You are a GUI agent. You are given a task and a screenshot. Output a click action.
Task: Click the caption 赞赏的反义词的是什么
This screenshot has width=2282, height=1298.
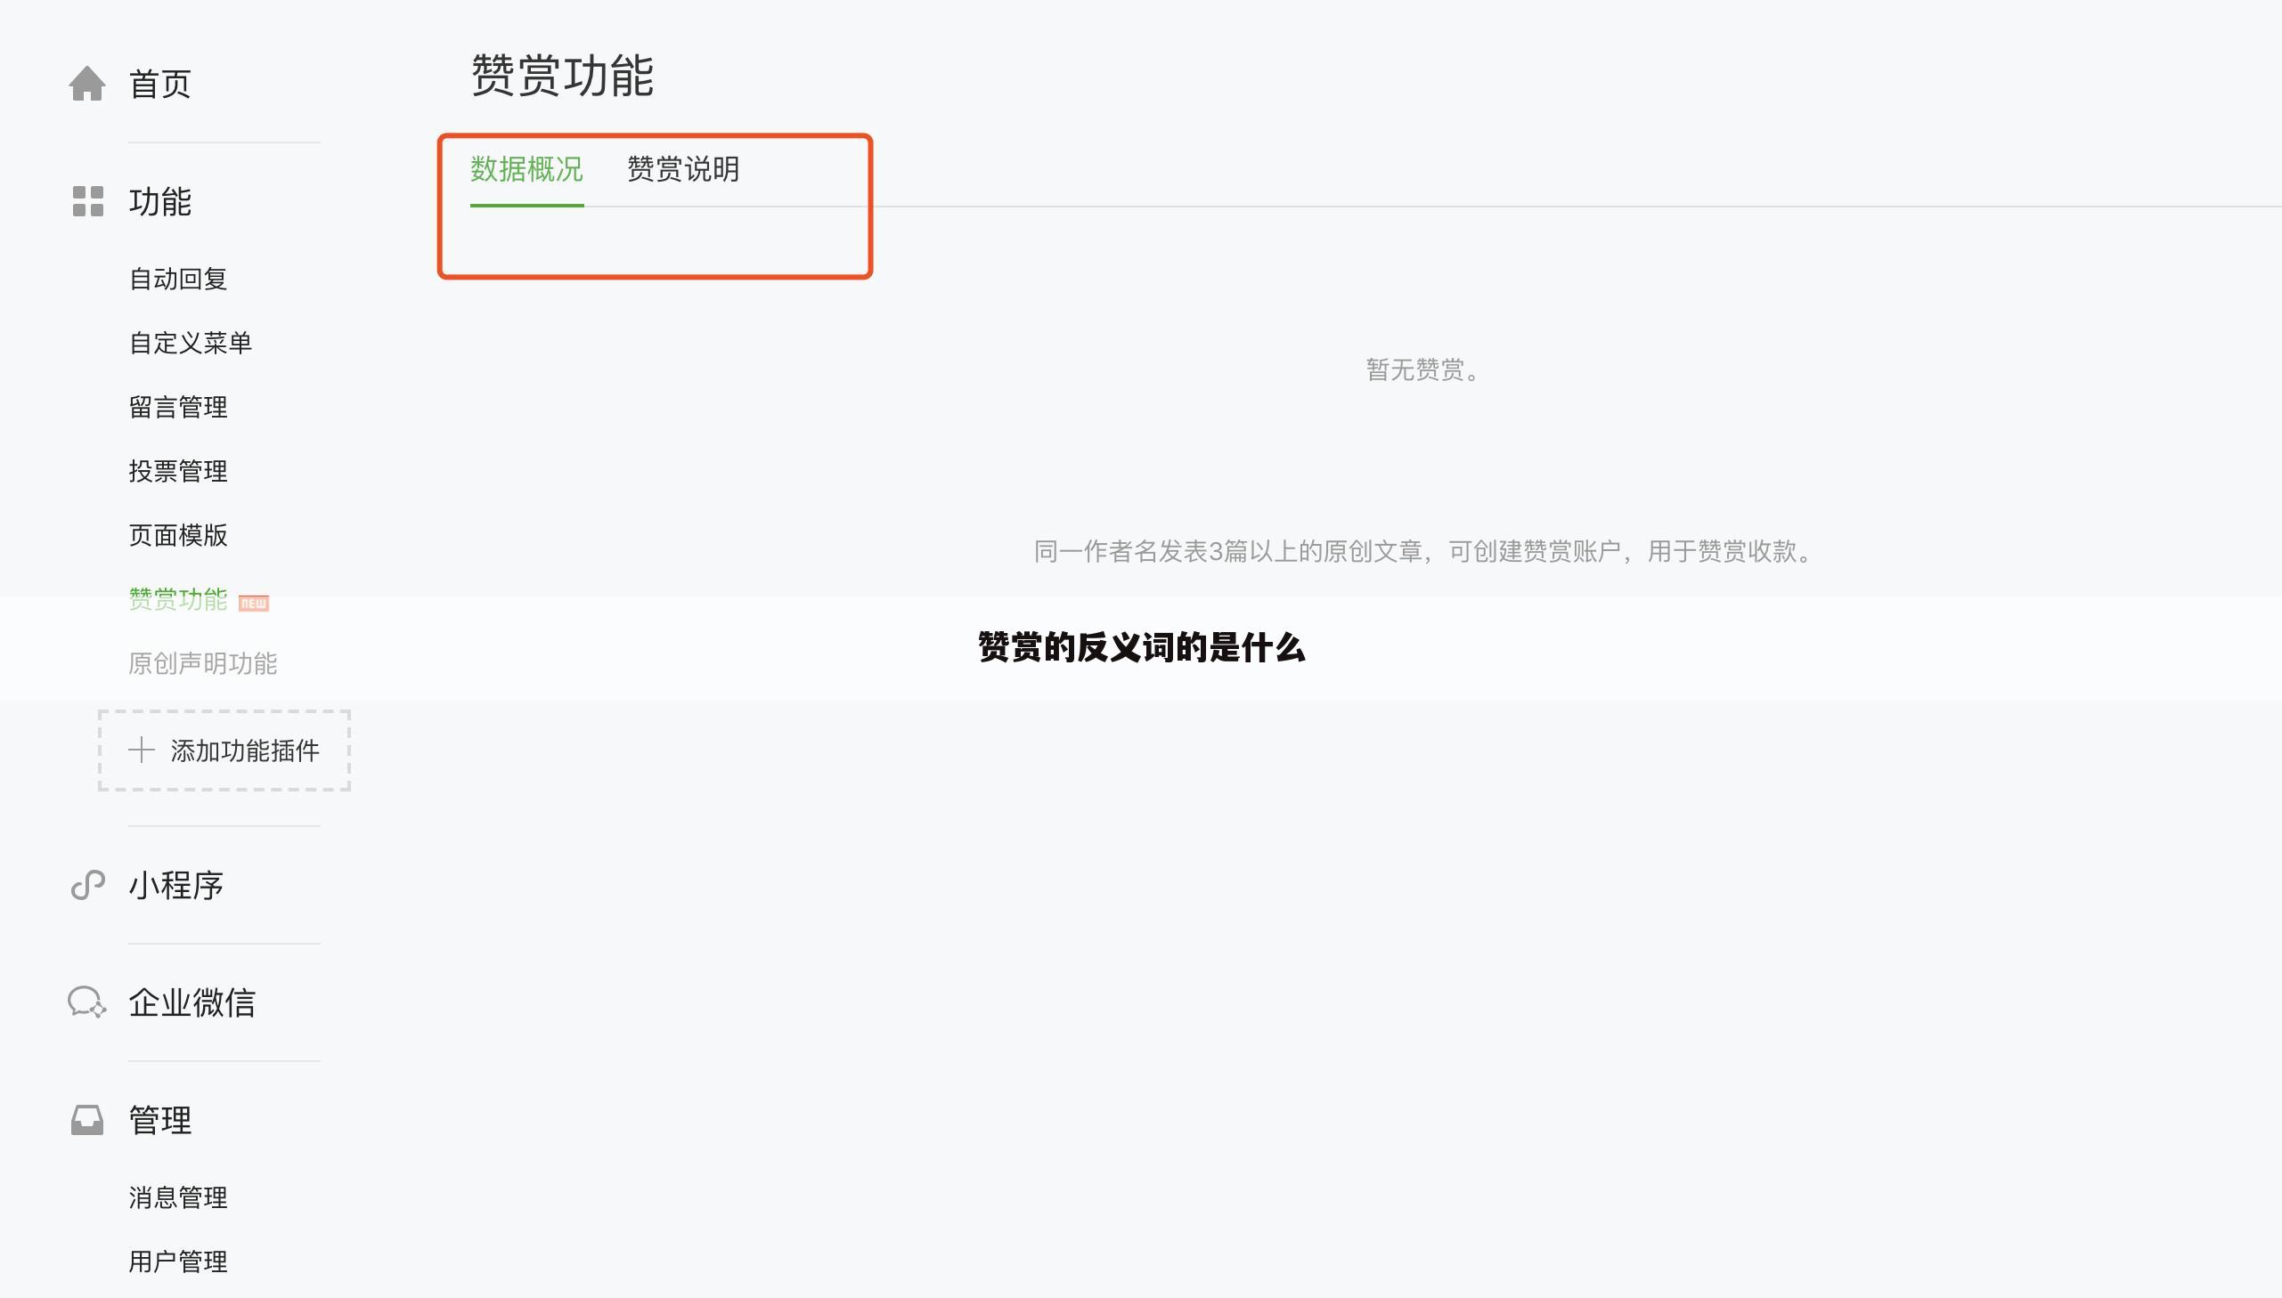[1142, 647]
